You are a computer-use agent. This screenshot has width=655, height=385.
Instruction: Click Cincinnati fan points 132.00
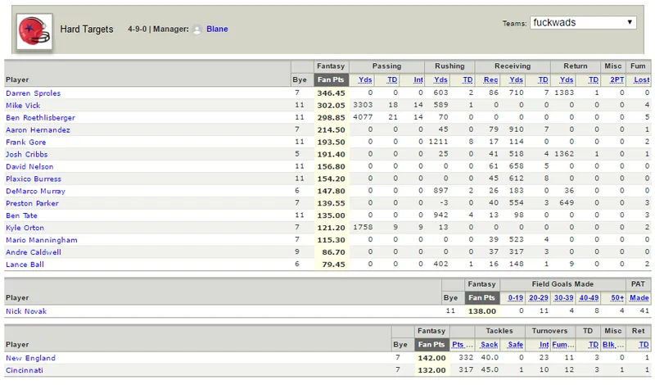[432, 370]
